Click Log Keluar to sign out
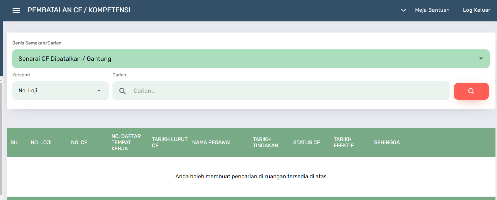 click(x=476, y=10)
